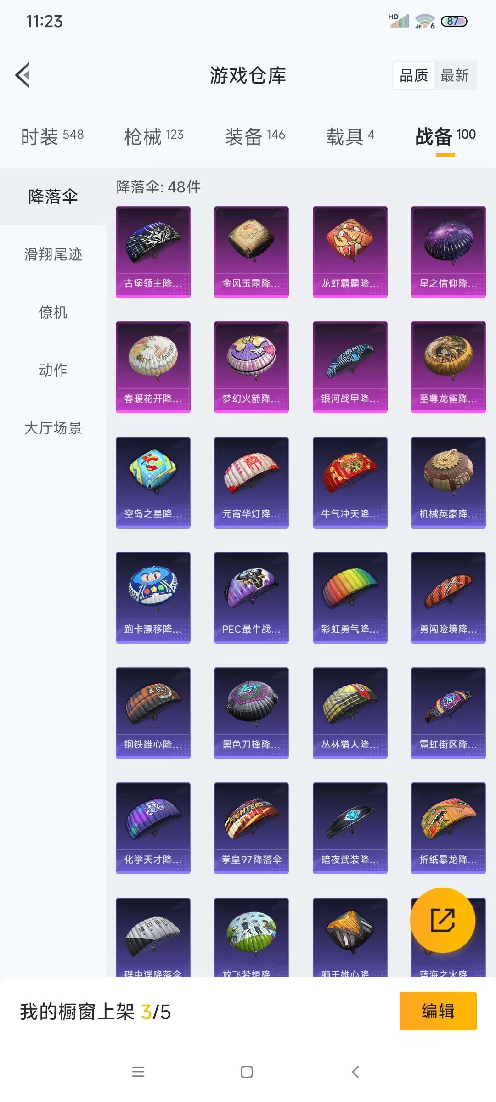Open the 时装 548 tab
496x1102 pixels.
[52, 136]
